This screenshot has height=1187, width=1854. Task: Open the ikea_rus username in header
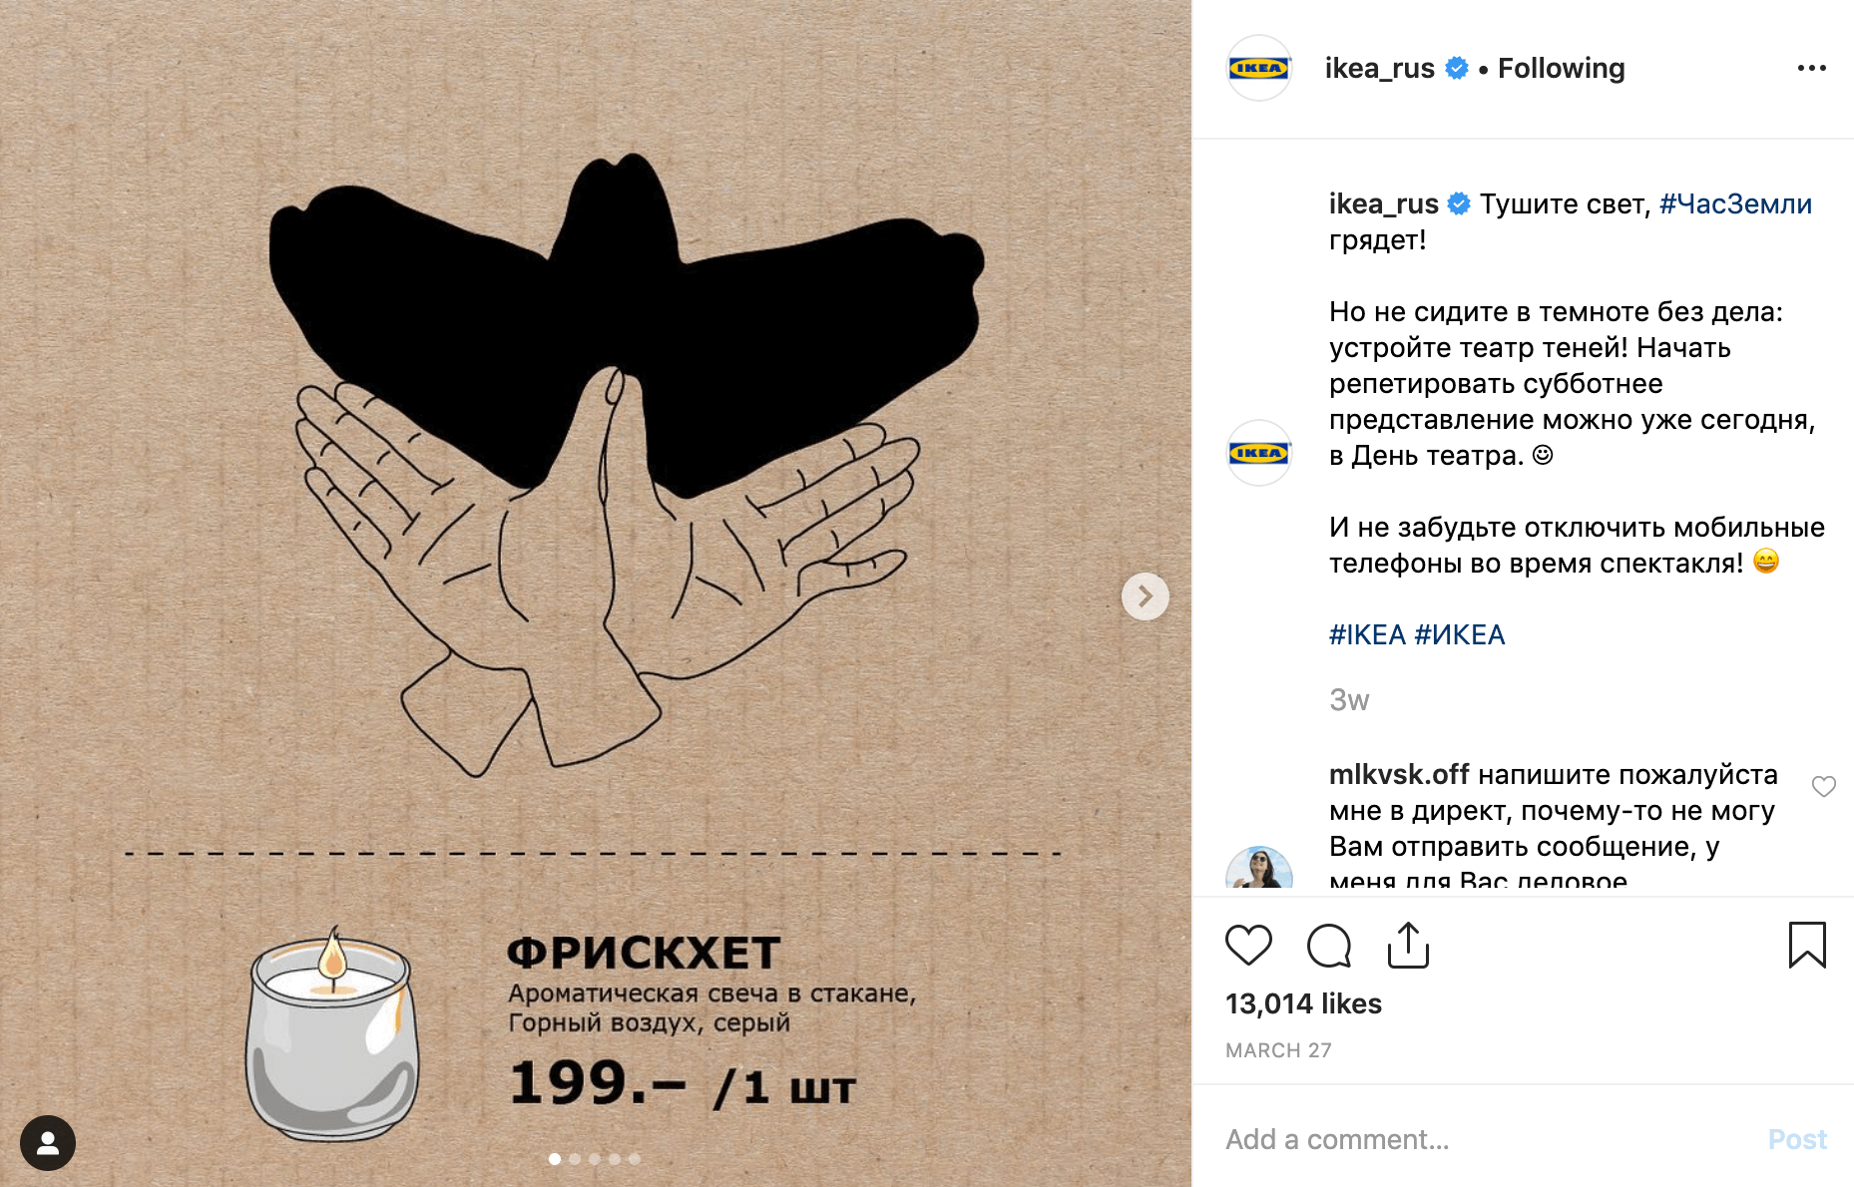pyautogui.click(x=1379, y=68)
